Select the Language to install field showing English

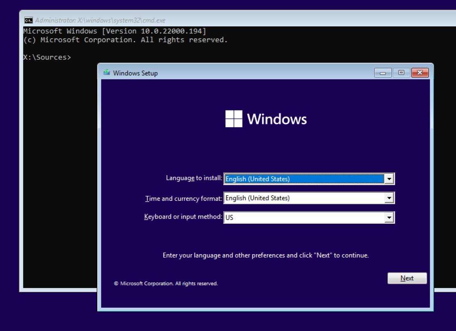click(x=309, y=179)
